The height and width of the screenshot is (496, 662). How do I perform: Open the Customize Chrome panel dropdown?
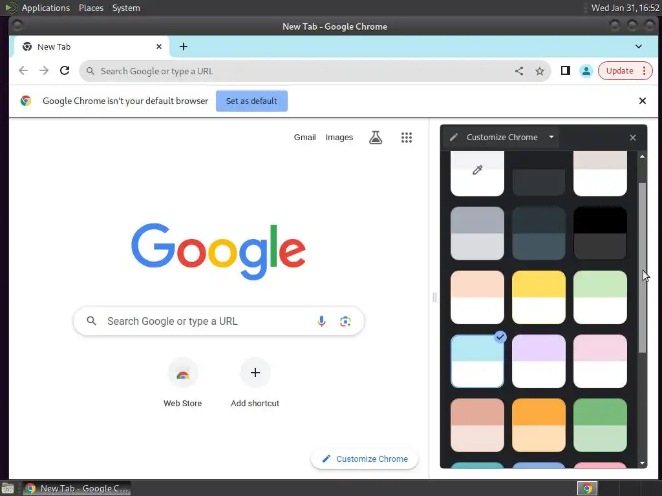[551, 137]
